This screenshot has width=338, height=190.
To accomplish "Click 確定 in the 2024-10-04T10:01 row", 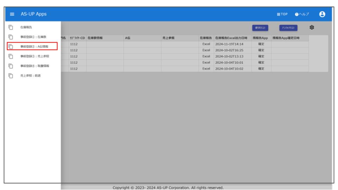I will click(261, 63).
